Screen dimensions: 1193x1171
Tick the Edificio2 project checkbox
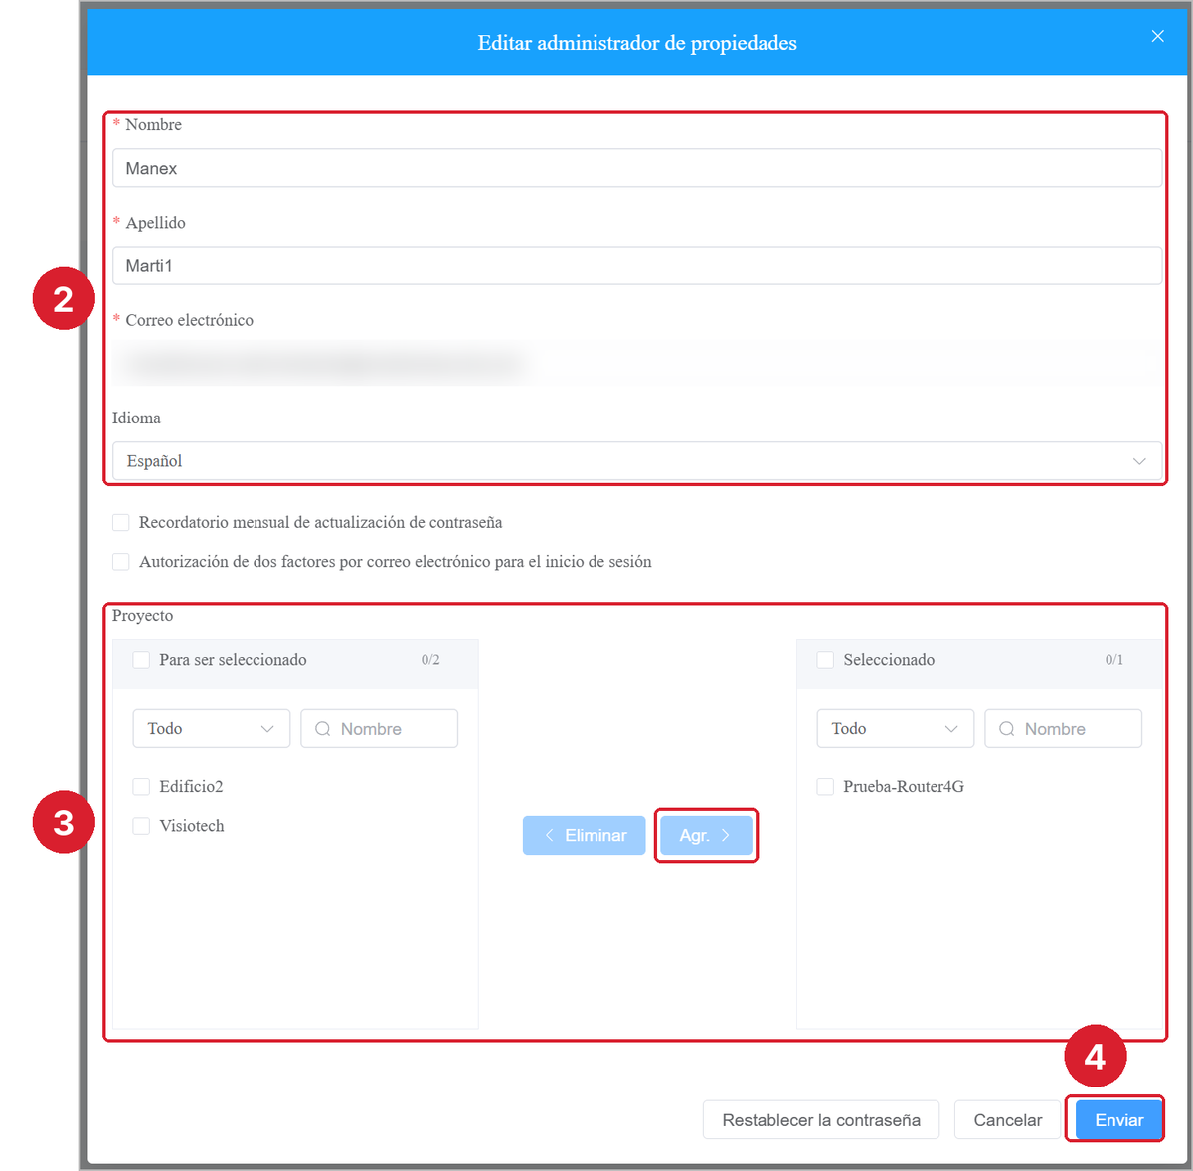(141, 787)
